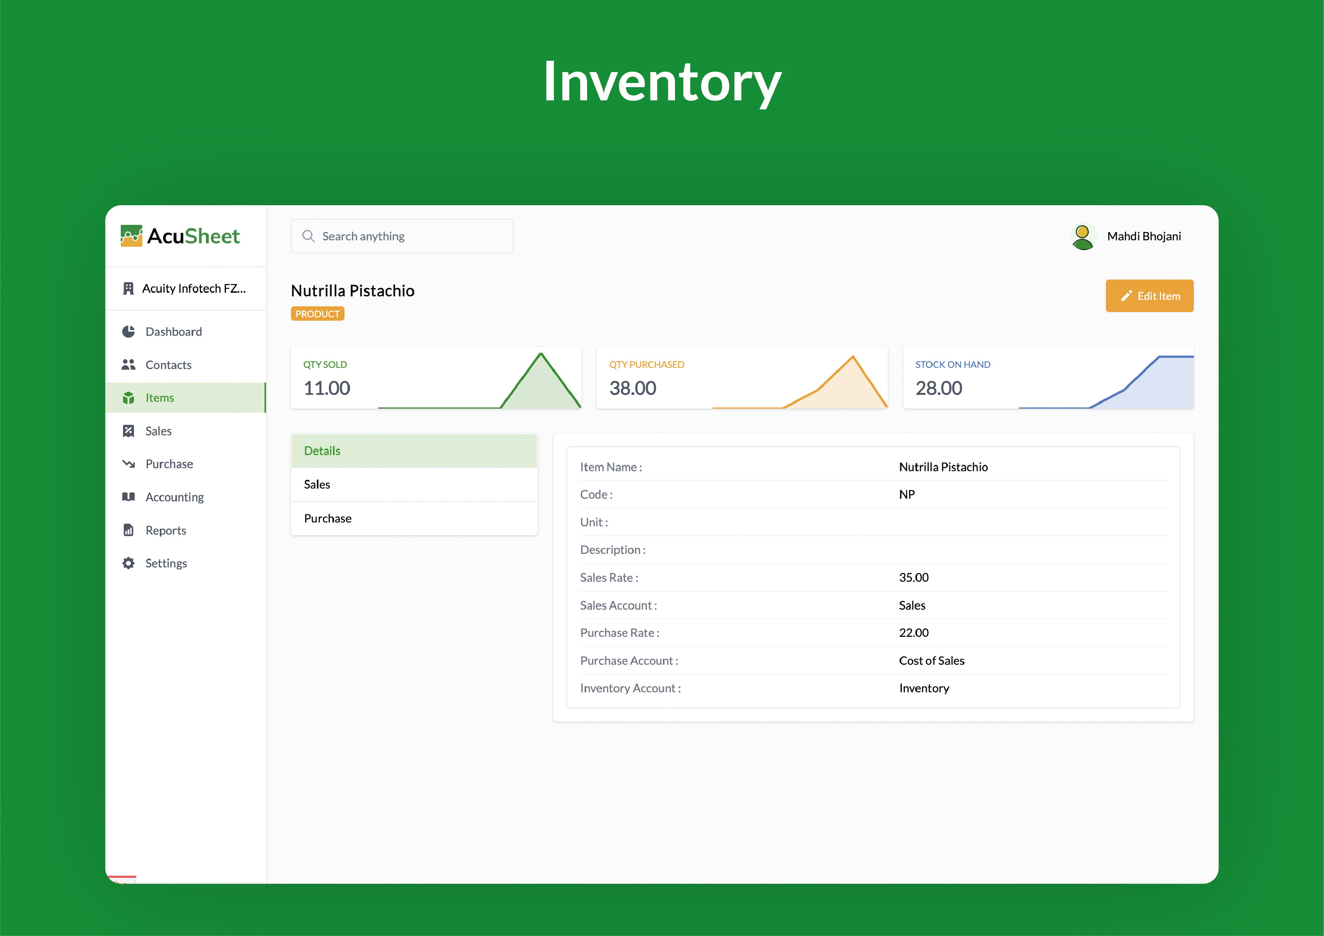This screenshot has width=1324, height=936.
Task: Open Settings via the gear icon
Action: click(x=129, y=563)
